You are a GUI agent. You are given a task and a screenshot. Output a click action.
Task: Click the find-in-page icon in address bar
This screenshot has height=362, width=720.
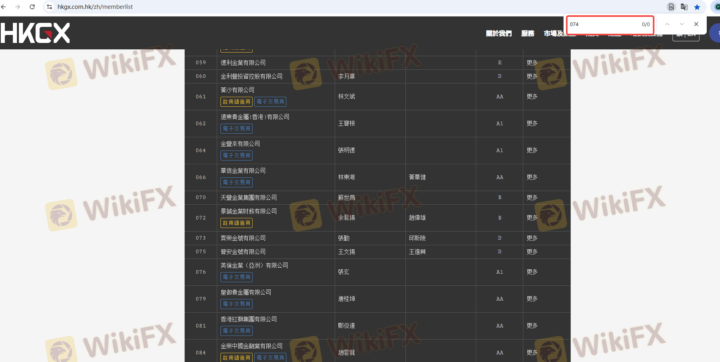pos(671,7)
